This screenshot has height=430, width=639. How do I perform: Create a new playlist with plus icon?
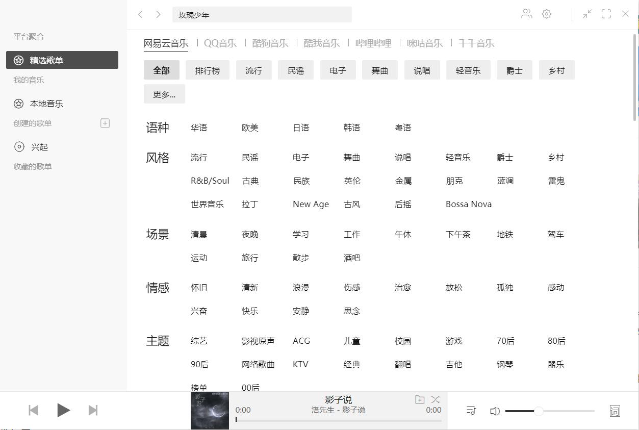(105, 123)
